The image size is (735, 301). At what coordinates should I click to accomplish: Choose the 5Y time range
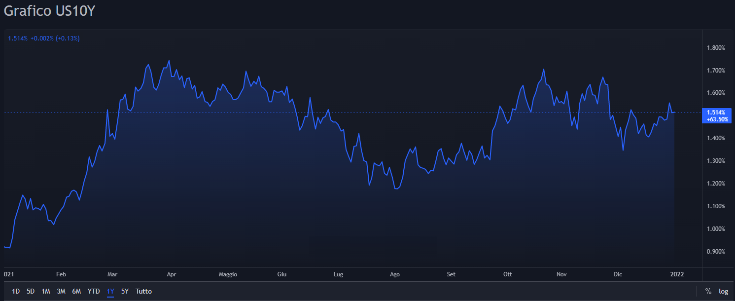(125, 291)
